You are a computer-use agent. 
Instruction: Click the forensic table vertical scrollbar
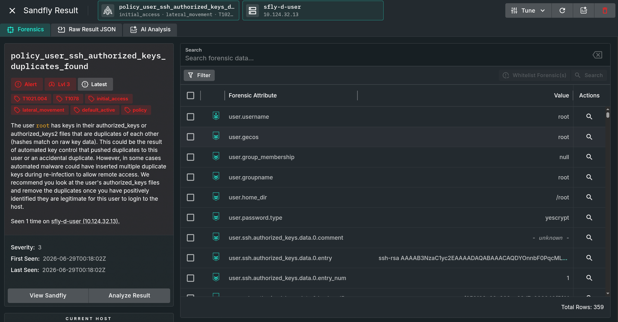coord(608,115)
